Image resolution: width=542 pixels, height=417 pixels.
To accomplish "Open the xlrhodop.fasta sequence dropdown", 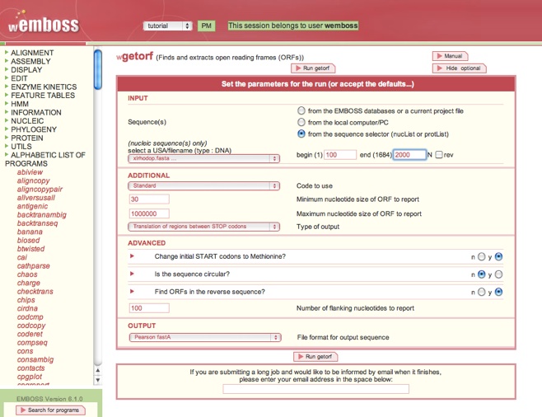I will 203,158.
